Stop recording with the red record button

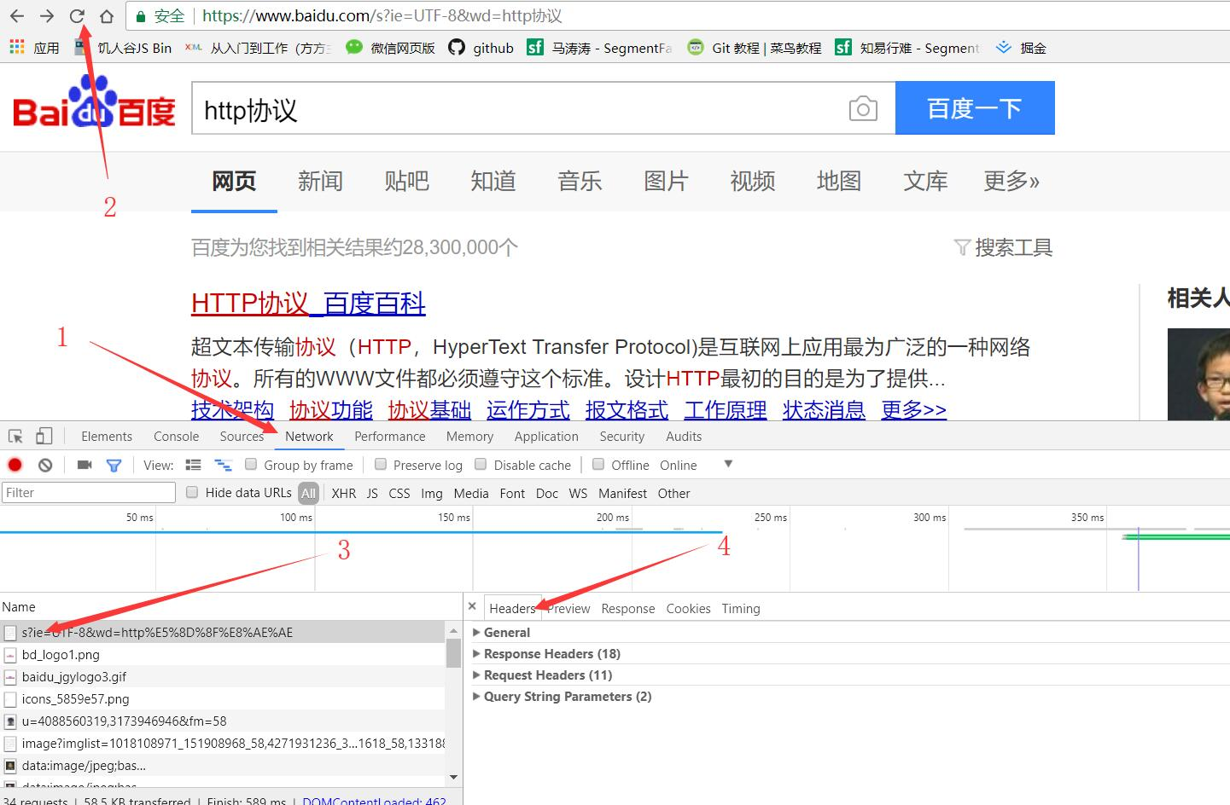coord(15,465)
